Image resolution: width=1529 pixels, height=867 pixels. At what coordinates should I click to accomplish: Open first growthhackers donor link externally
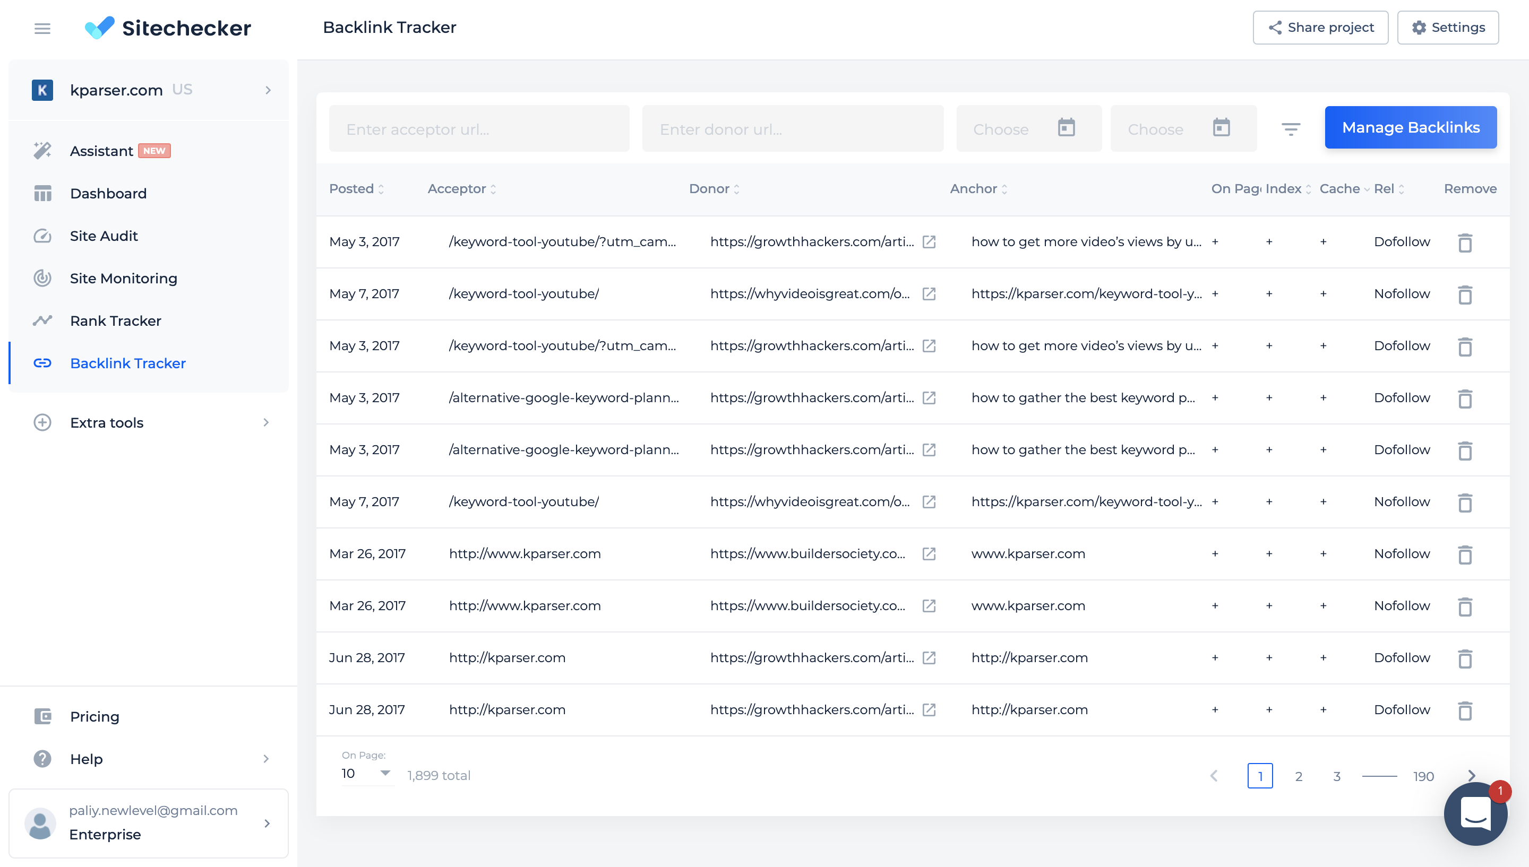pos(929,242)
